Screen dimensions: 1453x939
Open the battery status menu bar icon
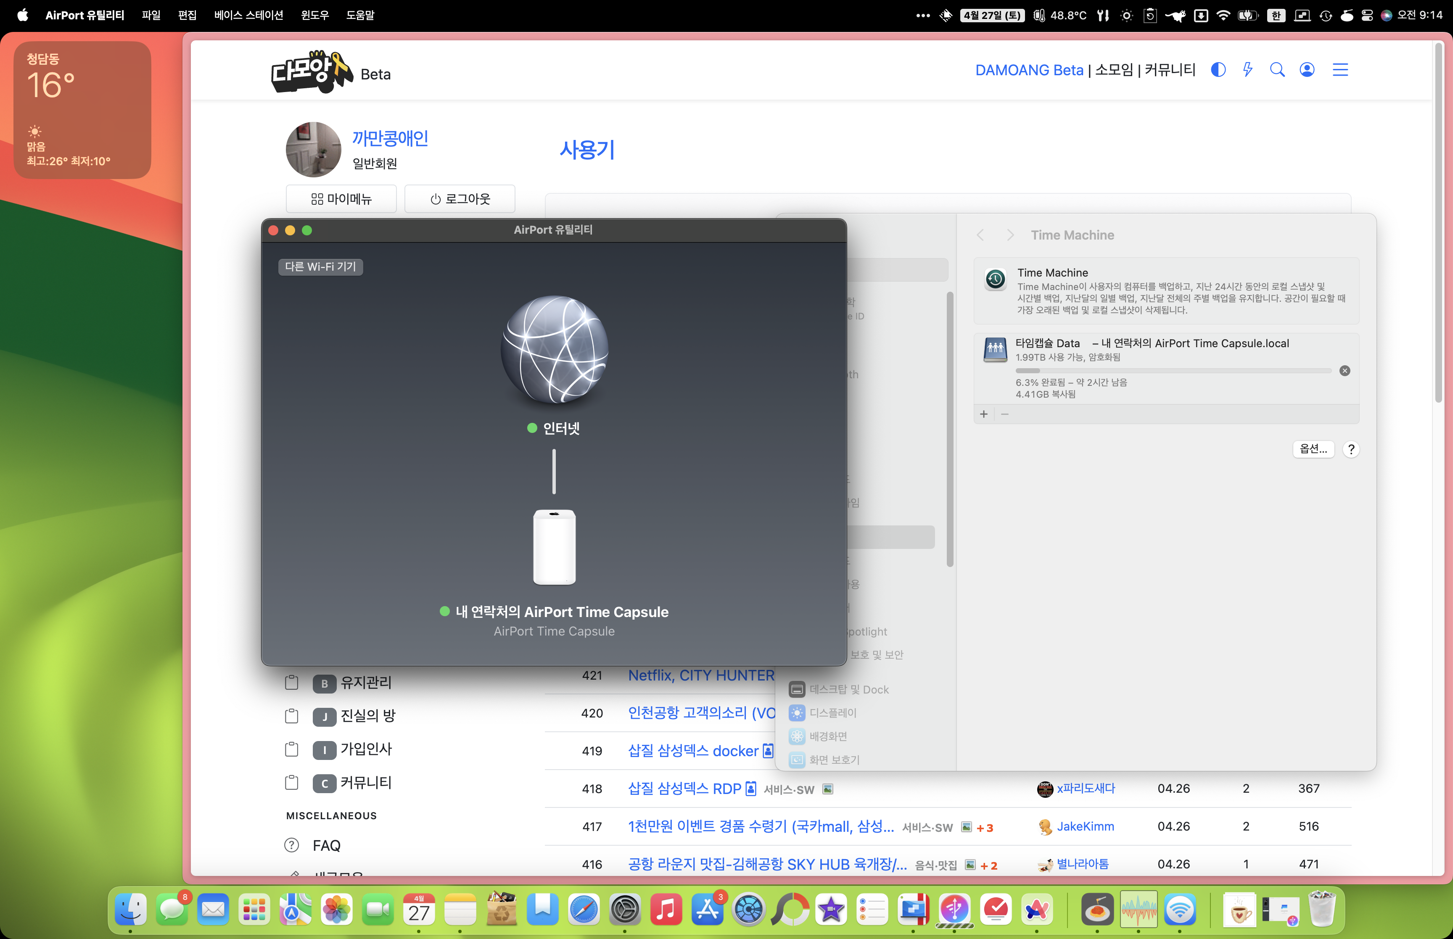pyautogui.click(x=1247, y=15)
